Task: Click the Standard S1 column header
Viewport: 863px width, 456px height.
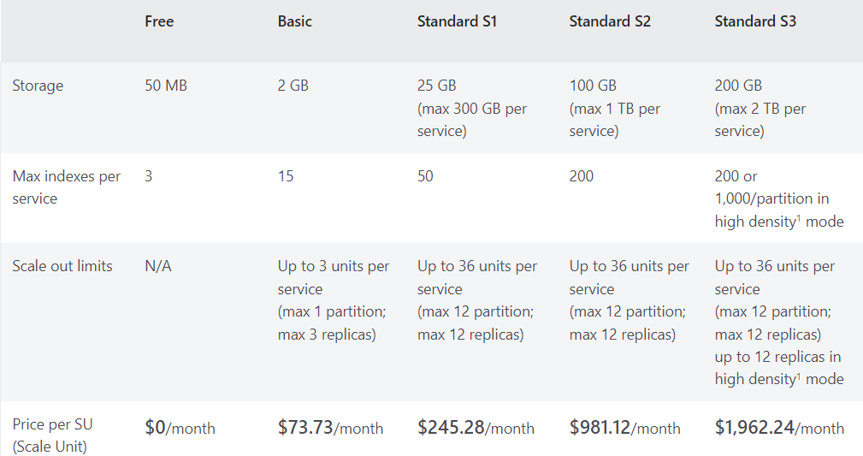Action: point(457,21)
